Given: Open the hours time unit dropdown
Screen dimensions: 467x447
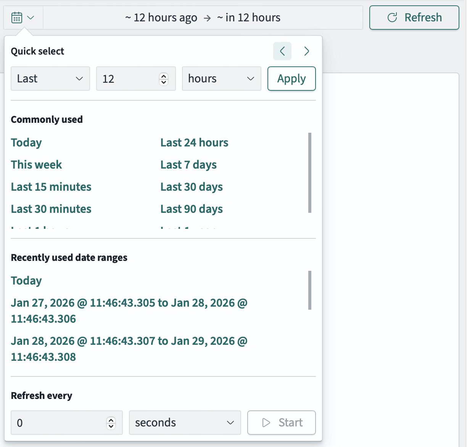Looking at the screenshot, I should click(221, 79).
